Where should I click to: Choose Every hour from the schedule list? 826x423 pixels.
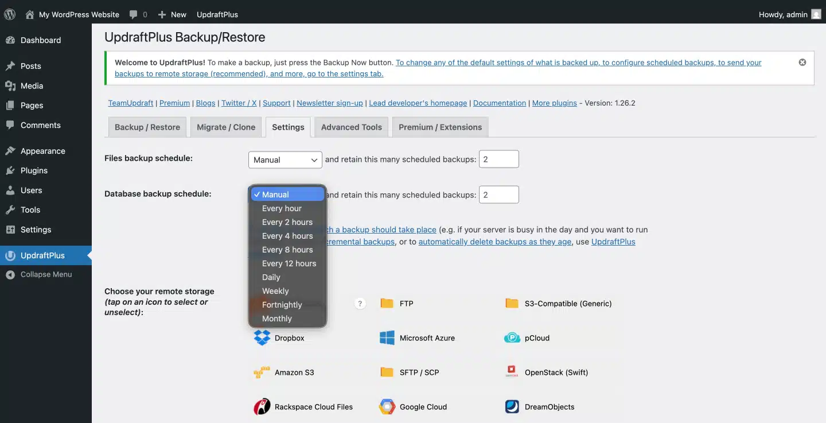coord(287,208)
